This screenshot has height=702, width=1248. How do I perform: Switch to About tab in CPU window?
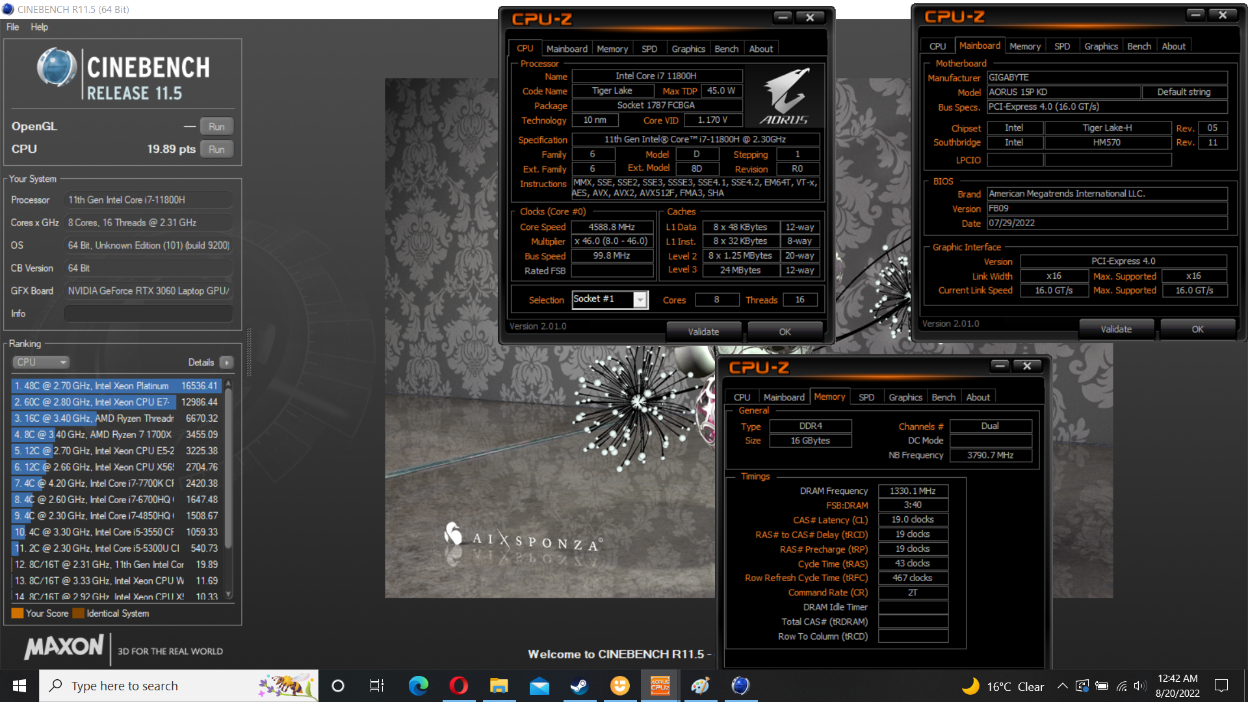[761, 49]
